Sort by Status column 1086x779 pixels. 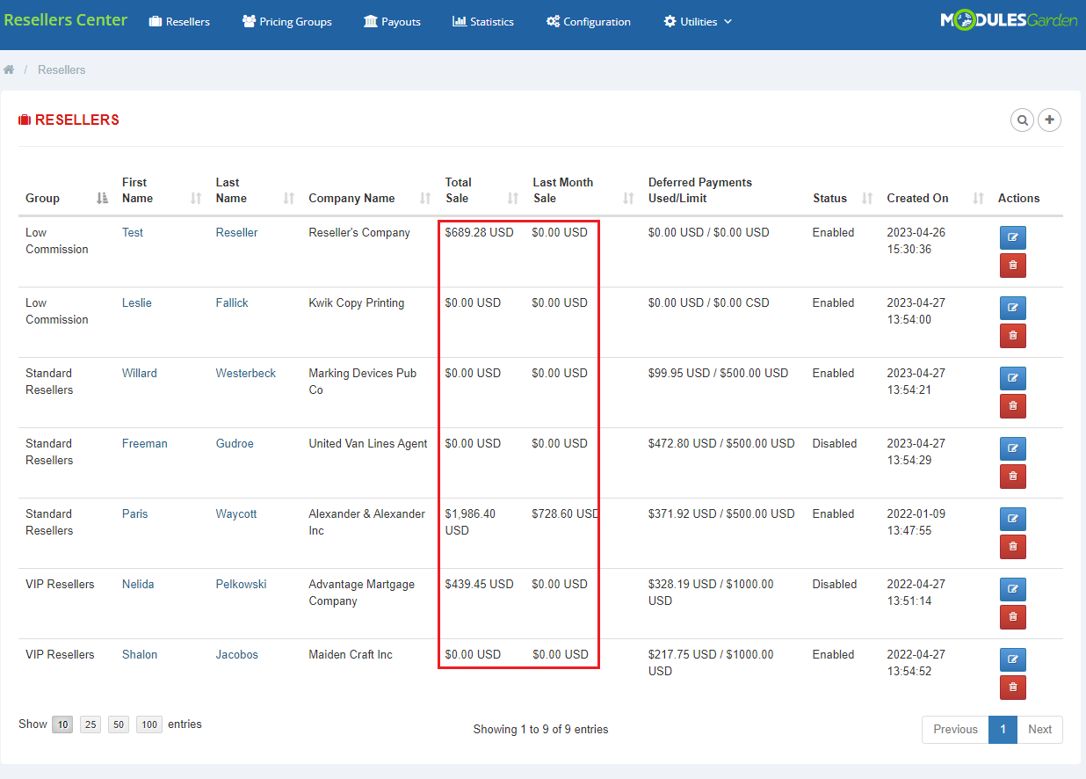pos(843,198)
